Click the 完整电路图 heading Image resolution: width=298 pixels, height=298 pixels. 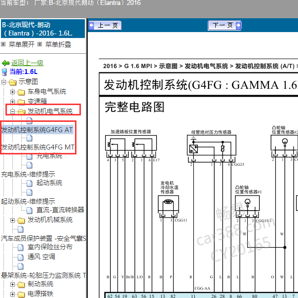pos(134,107)
